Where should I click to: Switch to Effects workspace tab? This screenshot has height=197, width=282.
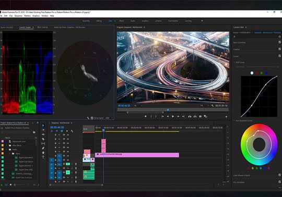tap(121, 21)
